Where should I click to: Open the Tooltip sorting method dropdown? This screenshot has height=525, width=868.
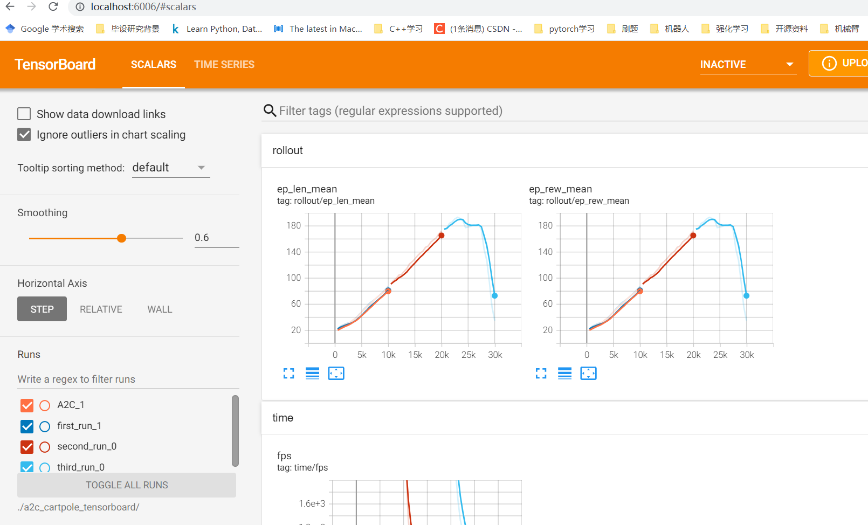[x=171, y=168]
